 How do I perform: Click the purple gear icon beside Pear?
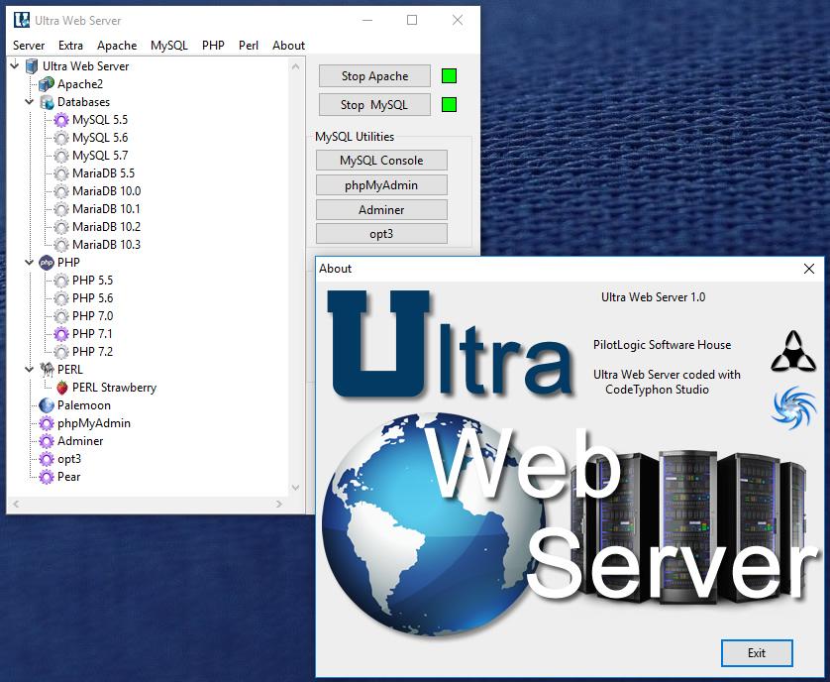coord(47,477)
